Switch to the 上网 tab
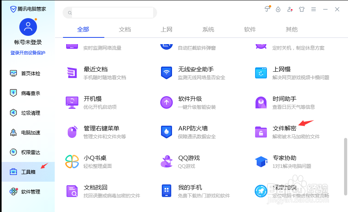The width and height of the screenshot is (348, 212). click(x=167, y=30)
